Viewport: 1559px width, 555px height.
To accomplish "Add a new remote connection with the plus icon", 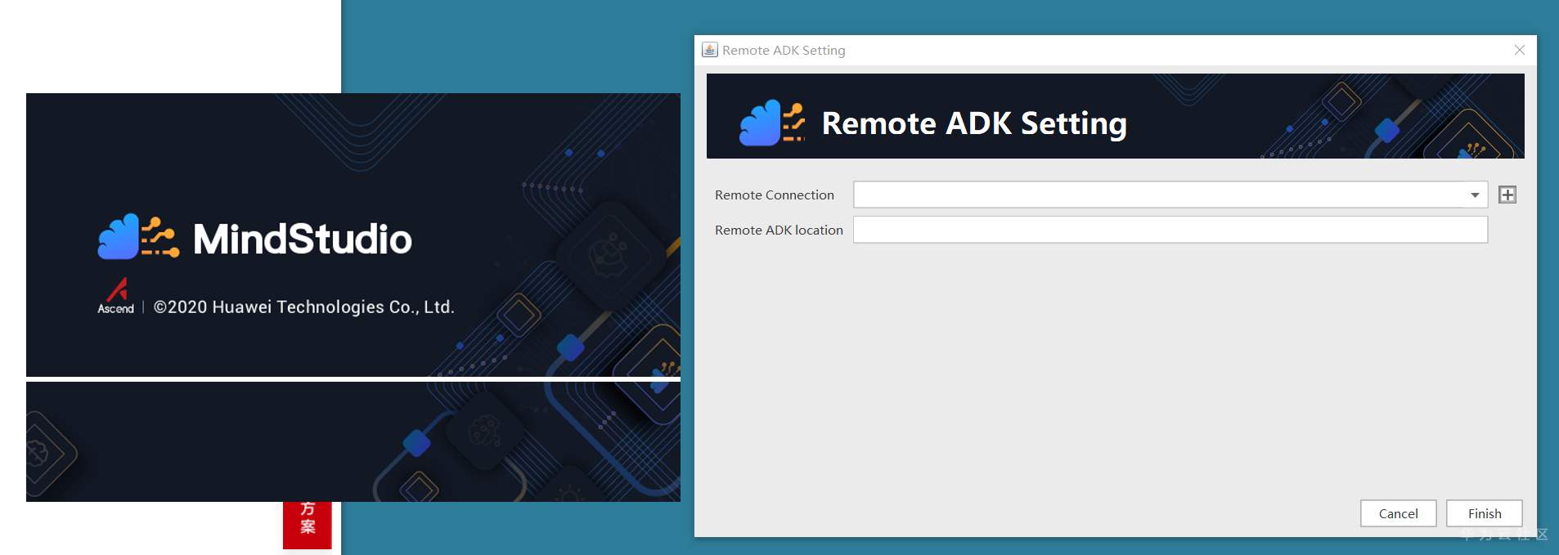I will tap(1507, 195).
